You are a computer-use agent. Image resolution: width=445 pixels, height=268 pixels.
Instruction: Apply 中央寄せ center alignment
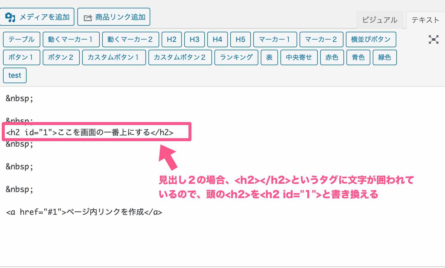299,57
